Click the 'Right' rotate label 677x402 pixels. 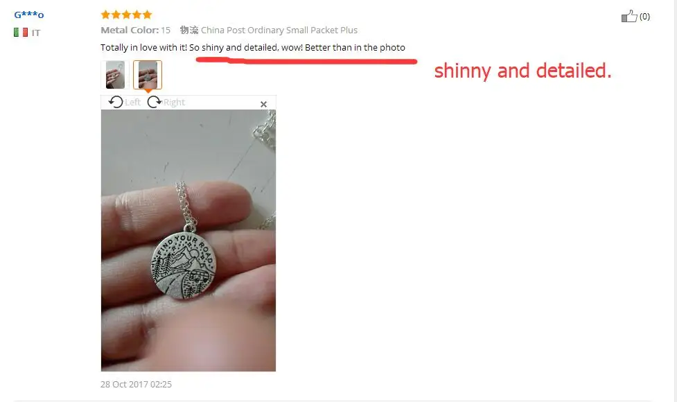tap(174, 103)
